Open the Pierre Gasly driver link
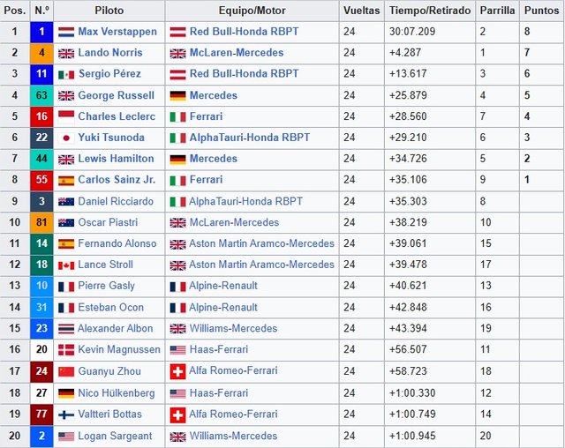Viewport: 565px width, 448px height. tap(106, 286)
